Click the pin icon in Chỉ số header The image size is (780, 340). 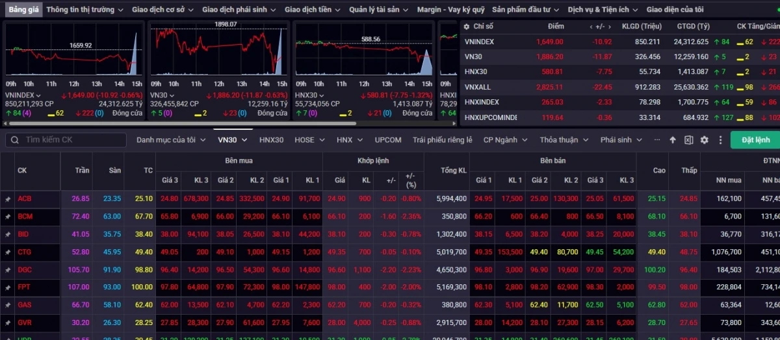point(465,27)
